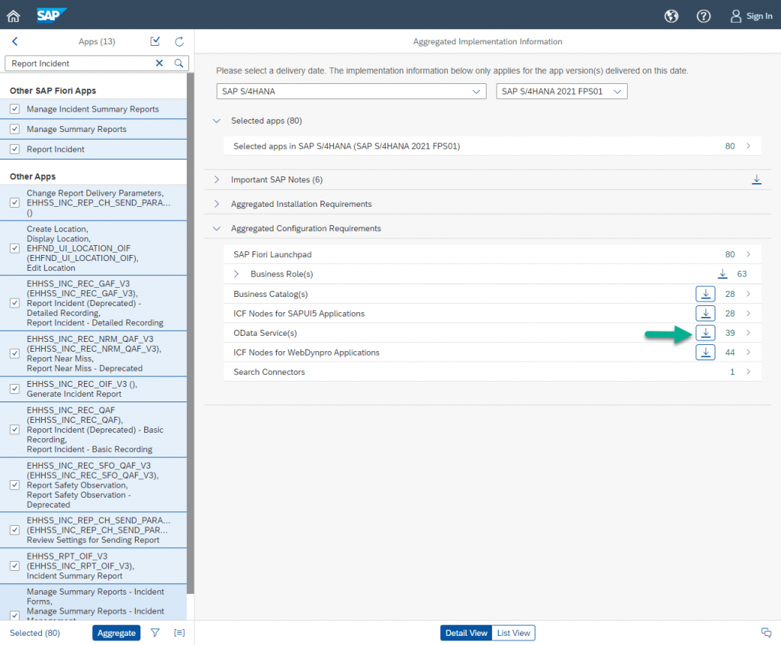Toggle Incident Summary Report checkbox
This screenshot has width=781, height=645.
tap(15, 566)
